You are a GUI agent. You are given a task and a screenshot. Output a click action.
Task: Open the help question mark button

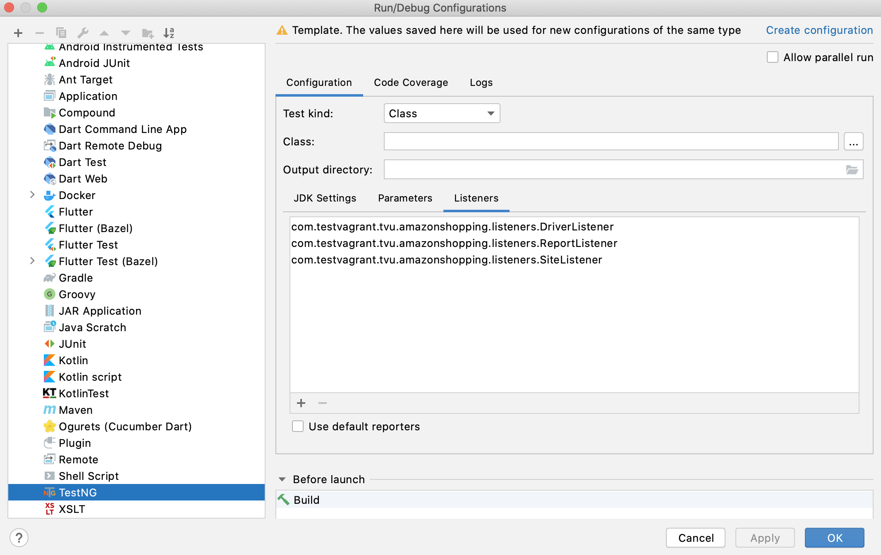click(19, 538)
